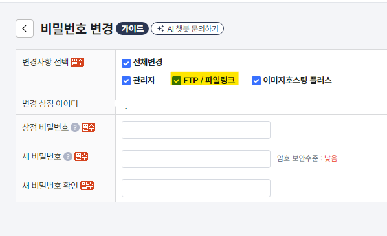387x236 pixels.
Task: Click the 필수 badge next to 변경사항 선택
Action: [78, 62]
